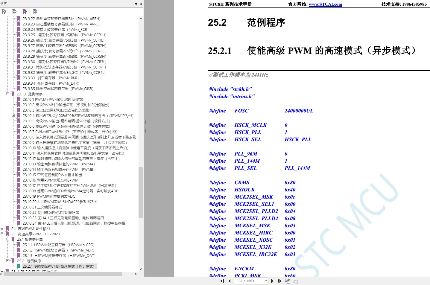This screenshot has height=285, width=430.
Task: Expand the 23.10.4 bookmark node
Action: pos(13,115)
